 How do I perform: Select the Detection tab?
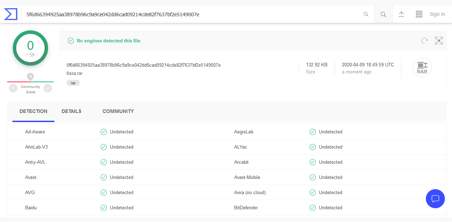point(33,111)
